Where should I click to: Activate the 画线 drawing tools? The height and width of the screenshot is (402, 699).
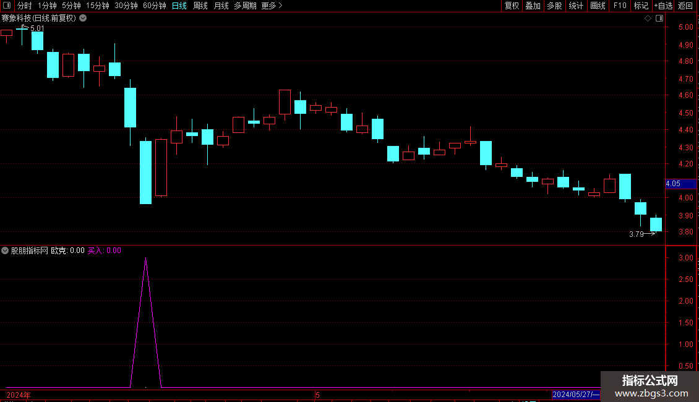click(598, 6)
